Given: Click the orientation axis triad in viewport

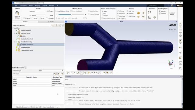Looking at the screenshot, I should 171,64.
